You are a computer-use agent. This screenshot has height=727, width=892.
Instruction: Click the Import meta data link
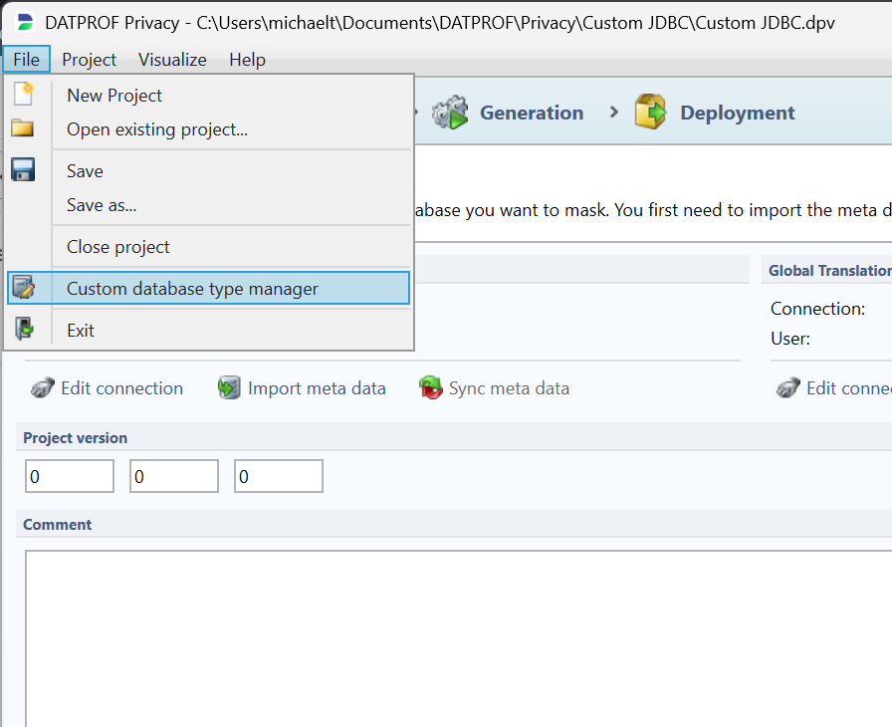click(x=317, y=388)
